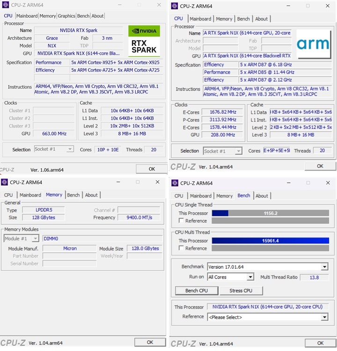Minimize the benchmark window

pos(289,183)
